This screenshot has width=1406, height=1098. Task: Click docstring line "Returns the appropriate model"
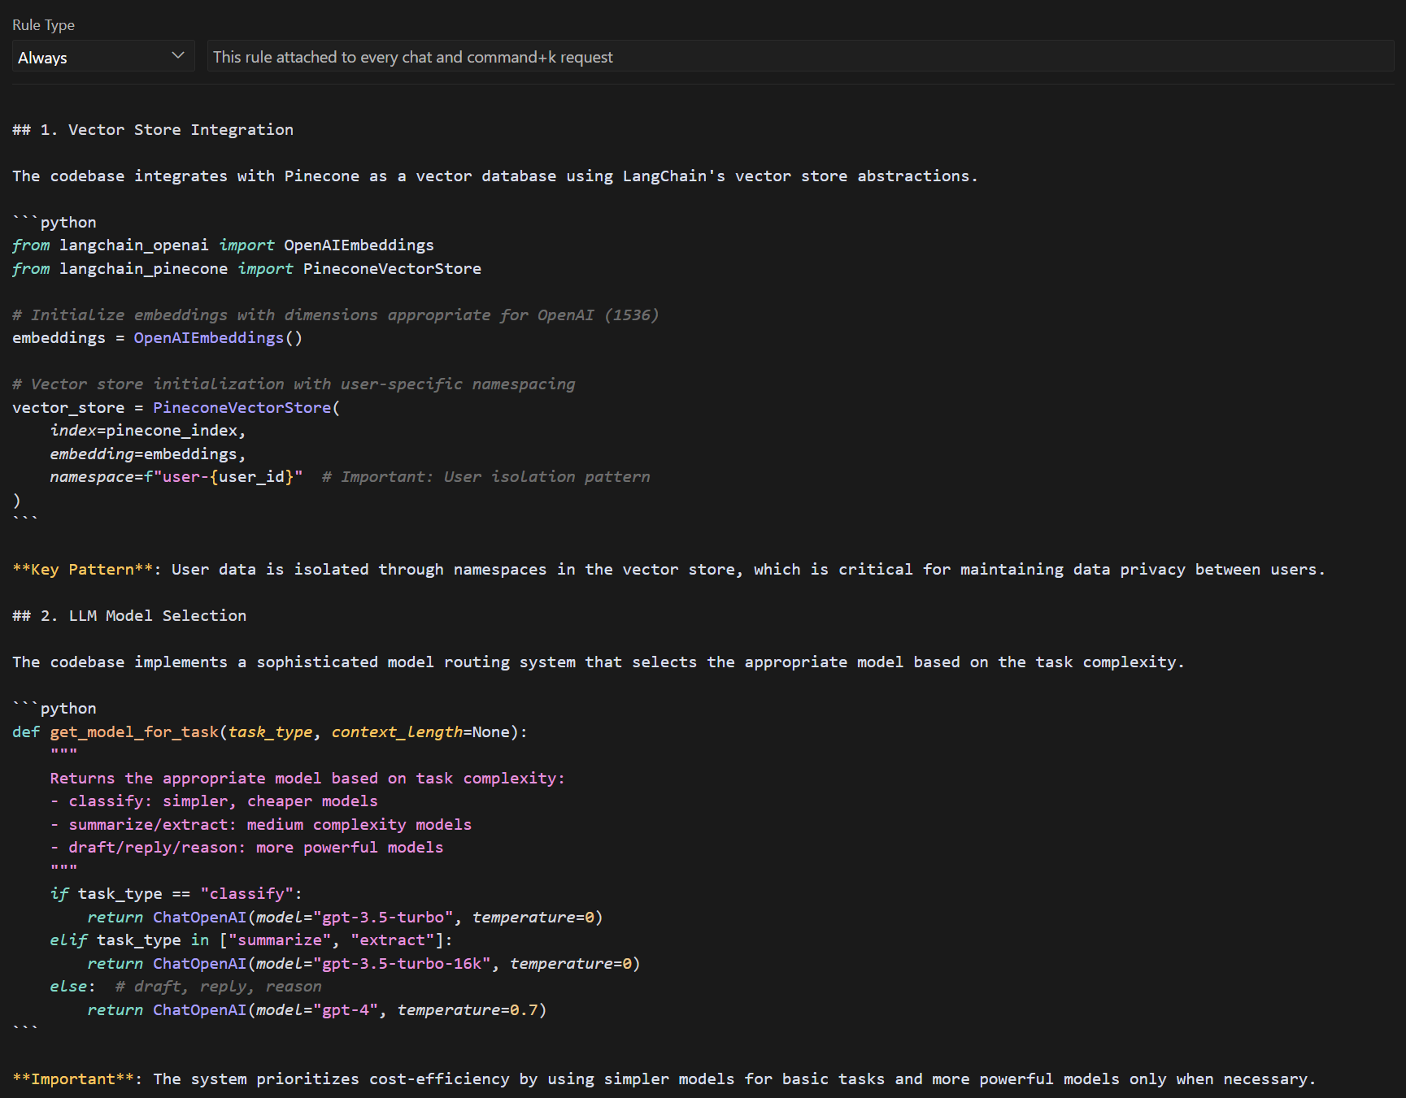point(307,778)
